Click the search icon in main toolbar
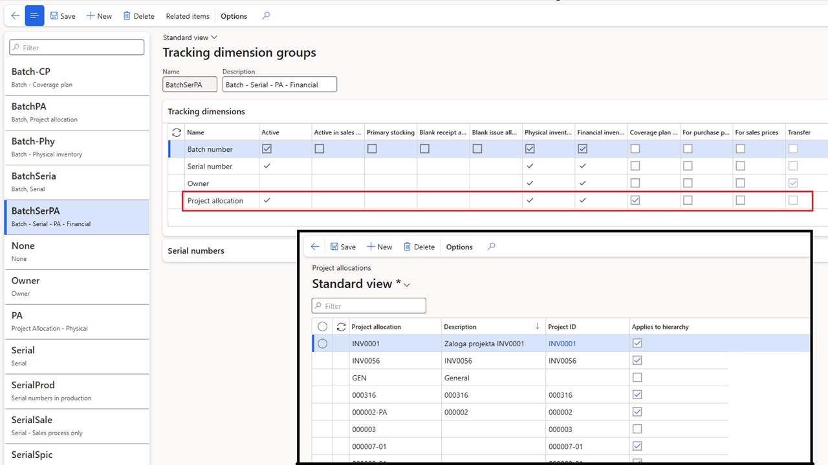 [x=266, y=15]
